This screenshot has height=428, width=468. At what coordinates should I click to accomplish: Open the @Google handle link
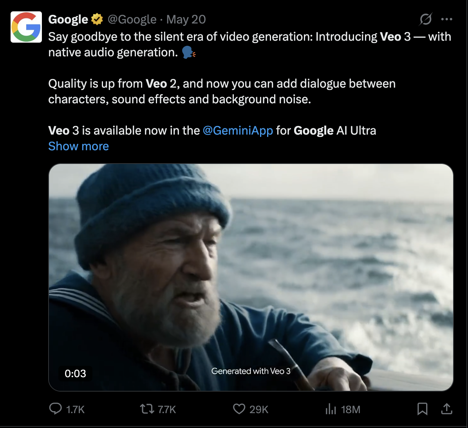[x=132, y=19]
